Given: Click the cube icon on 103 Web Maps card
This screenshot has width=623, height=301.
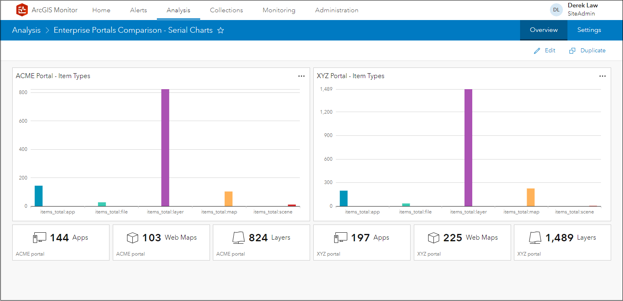Looking at the screenshot, I should click(132, 238).
